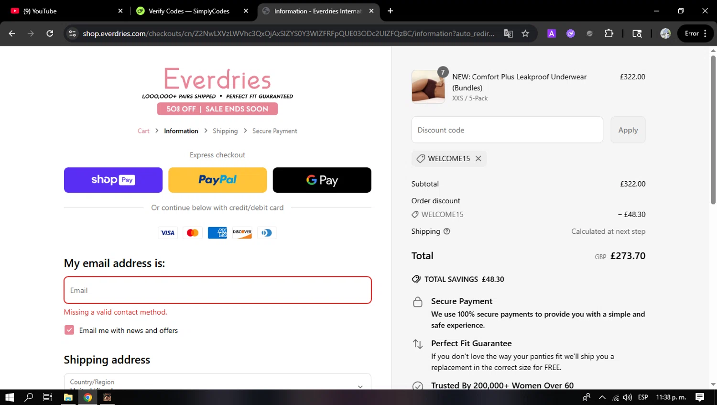The width and height of the screenshot is (717, 405).
Task: Click the Shipping breadcrumb step
Action: click(x=225, y=131)
